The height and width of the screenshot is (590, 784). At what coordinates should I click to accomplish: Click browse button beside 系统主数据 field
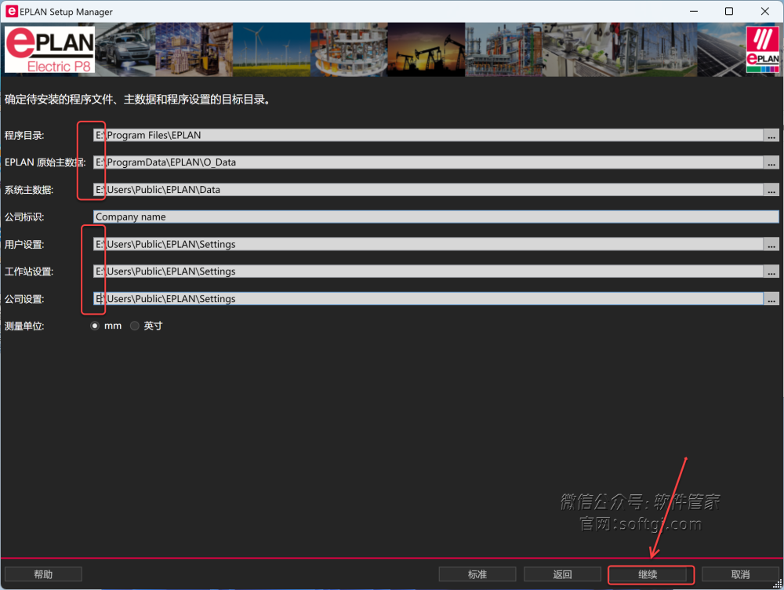(771, 190)
